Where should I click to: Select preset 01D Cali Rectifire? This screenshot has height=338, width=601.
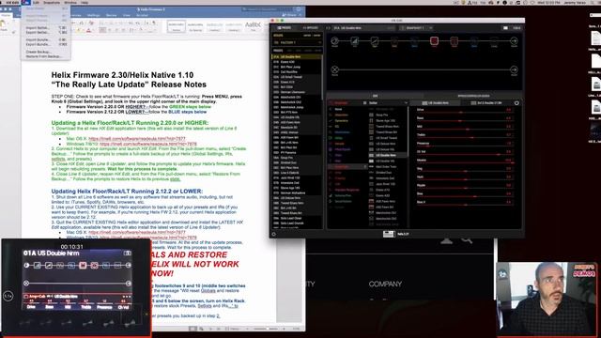pyautogui.click(x=297, y=71)
